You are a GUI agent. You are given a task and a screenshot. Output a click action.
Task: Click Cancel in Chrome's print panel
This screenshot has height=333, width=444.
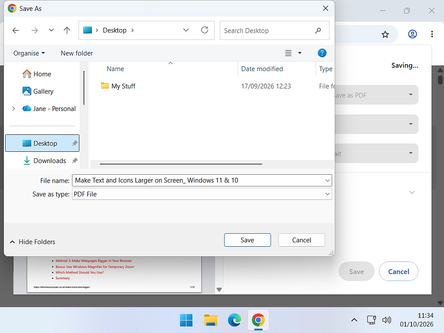coord(398,271)
